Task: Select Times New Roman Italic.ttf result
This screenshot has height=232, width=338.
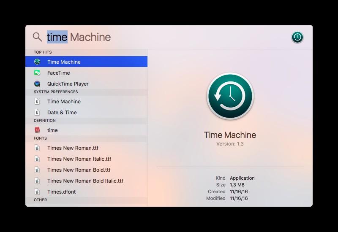Action: coord(87,159)
